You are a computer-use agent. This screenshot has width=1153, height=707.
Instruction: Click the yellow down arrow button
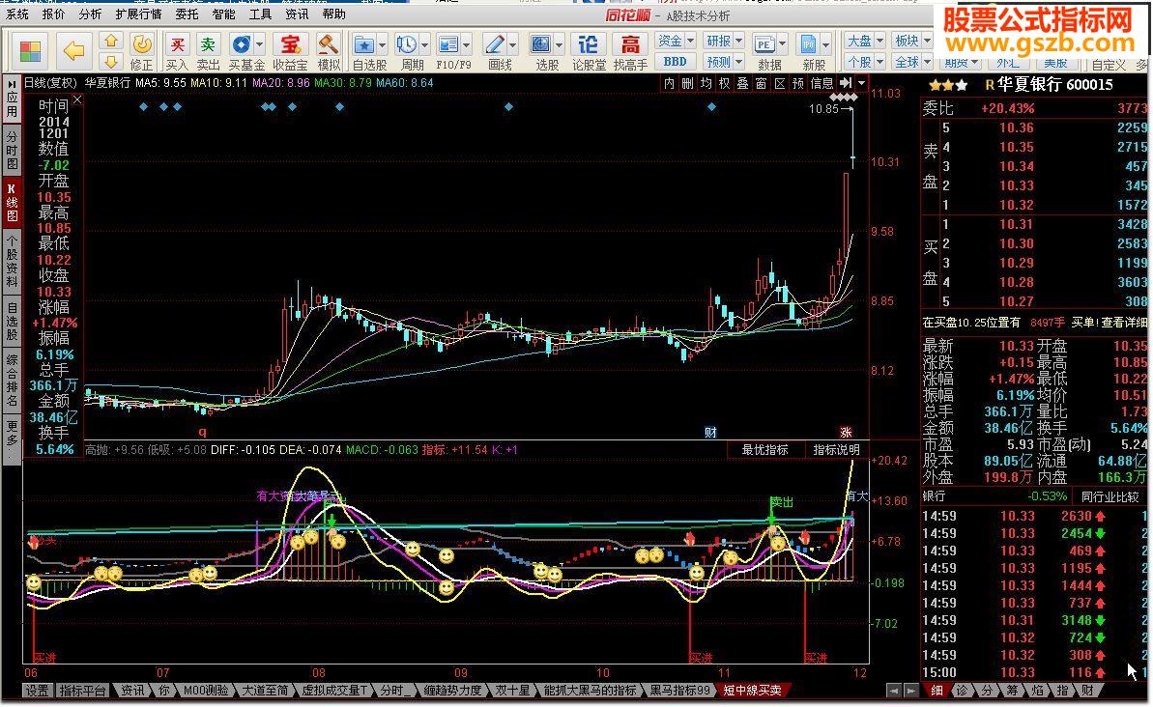tap(111, 61)
